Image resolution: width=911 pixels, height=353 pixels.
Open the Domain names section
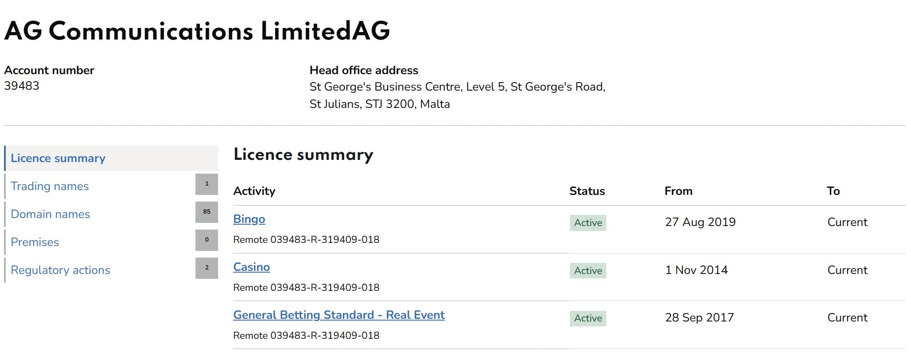(50, 214)
